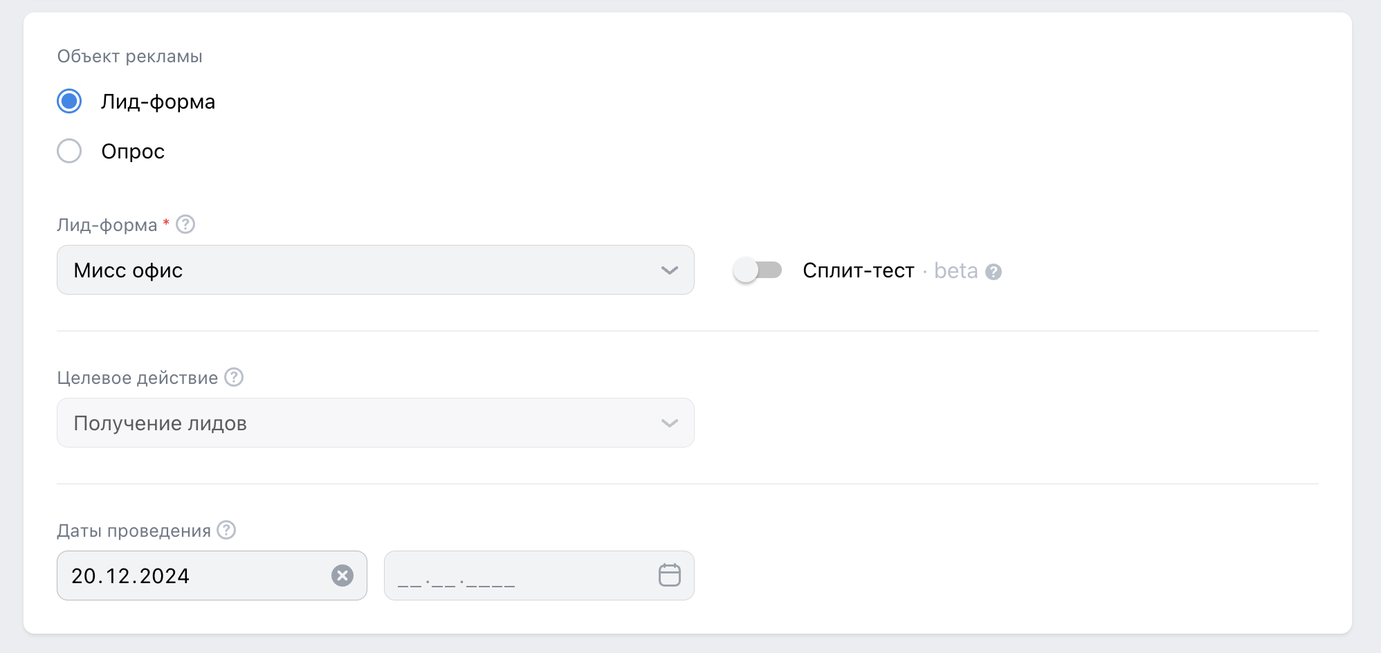Click the Сплит-тест label text
The height and width of the screenshot is (653, 1381).
tap(858, 270)
